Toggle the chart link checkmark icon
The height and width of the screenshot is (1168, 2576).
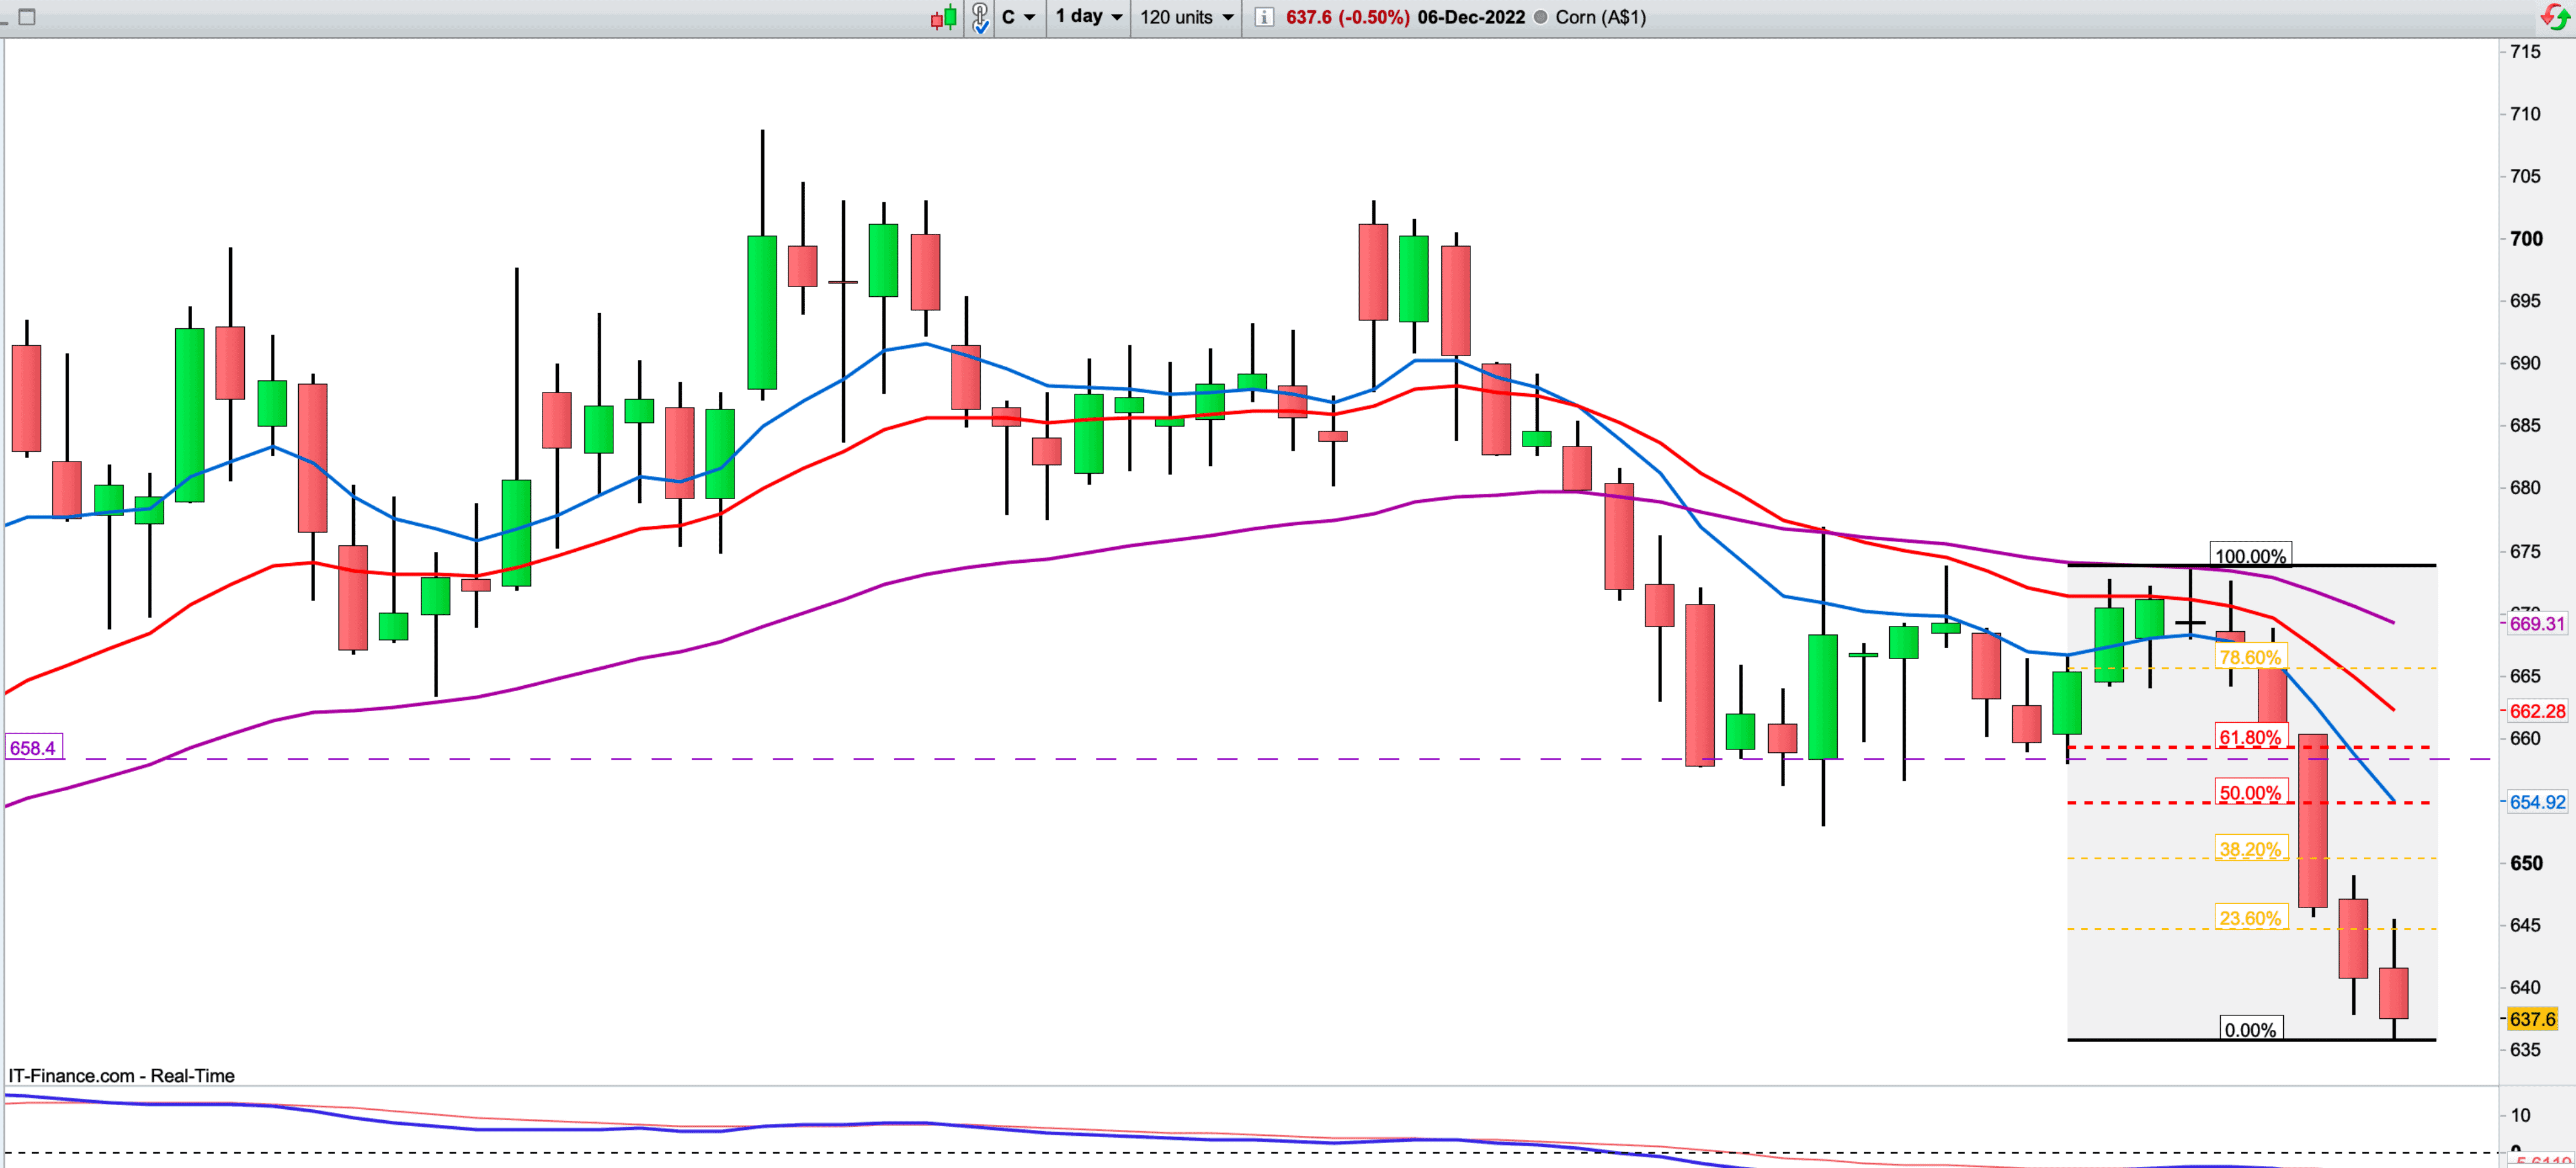tap(980, 17)
